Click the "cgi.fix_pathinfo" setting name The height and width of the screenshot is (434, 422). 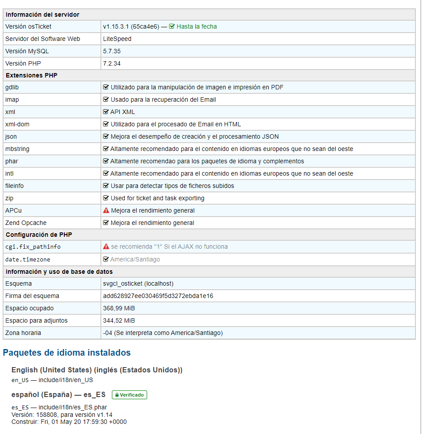coord(33,246)
